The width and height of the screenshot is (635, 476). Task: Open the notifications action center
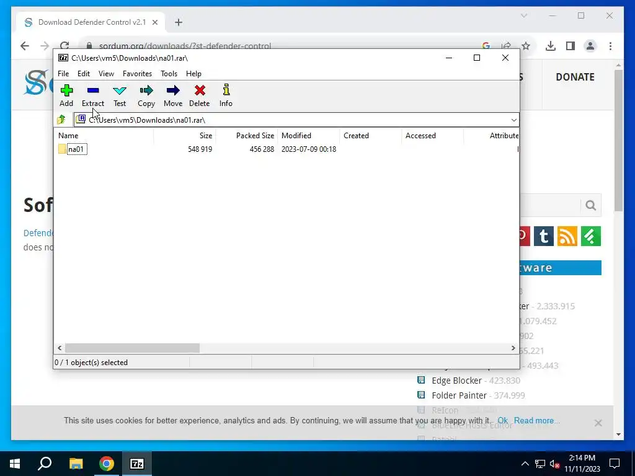tap(615, 464)
